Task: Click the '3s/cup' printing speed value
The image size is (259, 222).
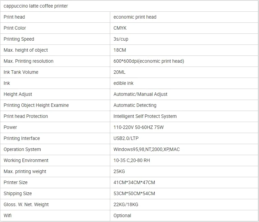Action: pyautogui.click(x=121, y=39)
